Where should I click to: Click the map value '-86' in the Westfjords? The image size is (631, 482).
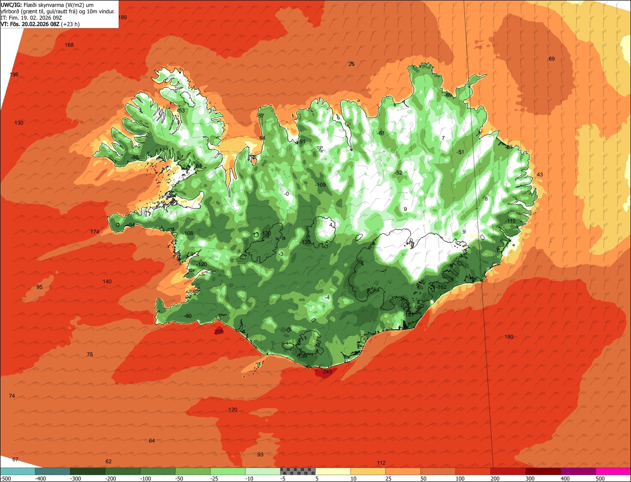pyautogui.click(x=134, y=158)
